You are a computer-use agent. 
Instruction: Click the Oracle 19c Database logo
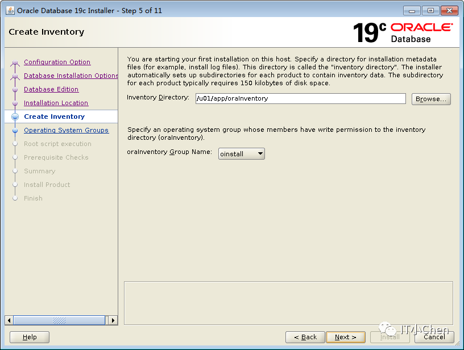[403, 32]
